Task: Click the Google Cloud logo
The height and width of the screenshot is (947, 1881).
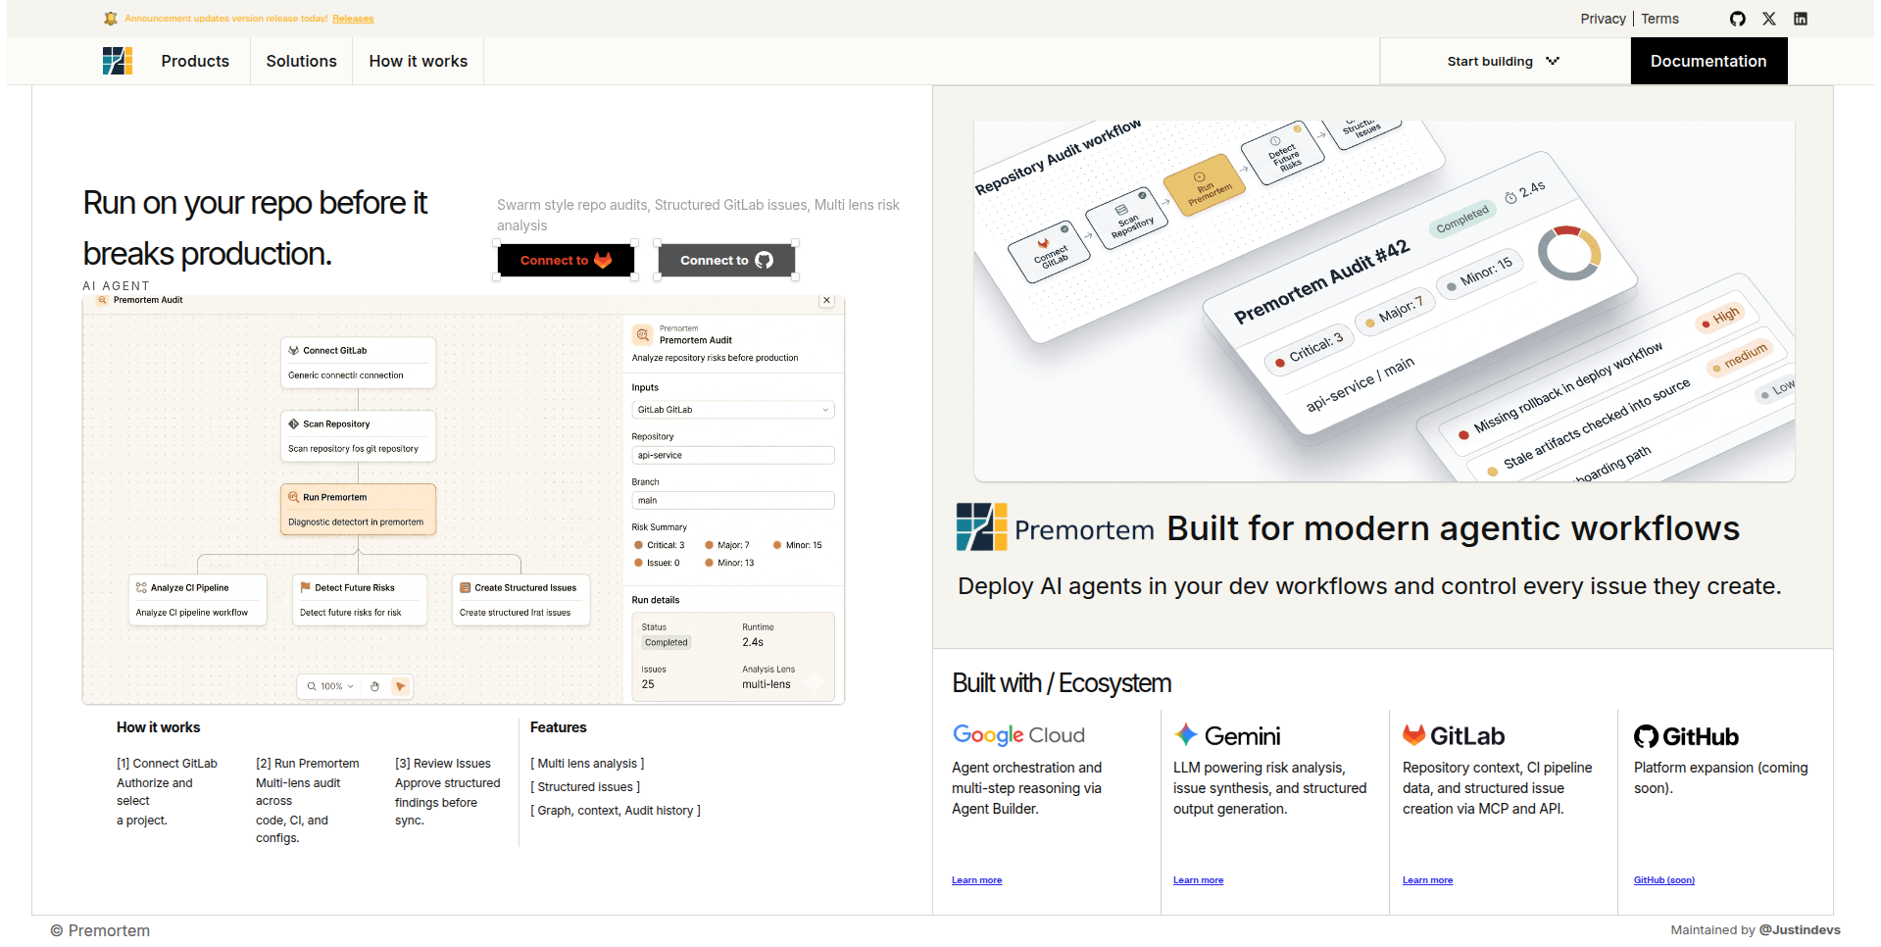Action: 1018,735
